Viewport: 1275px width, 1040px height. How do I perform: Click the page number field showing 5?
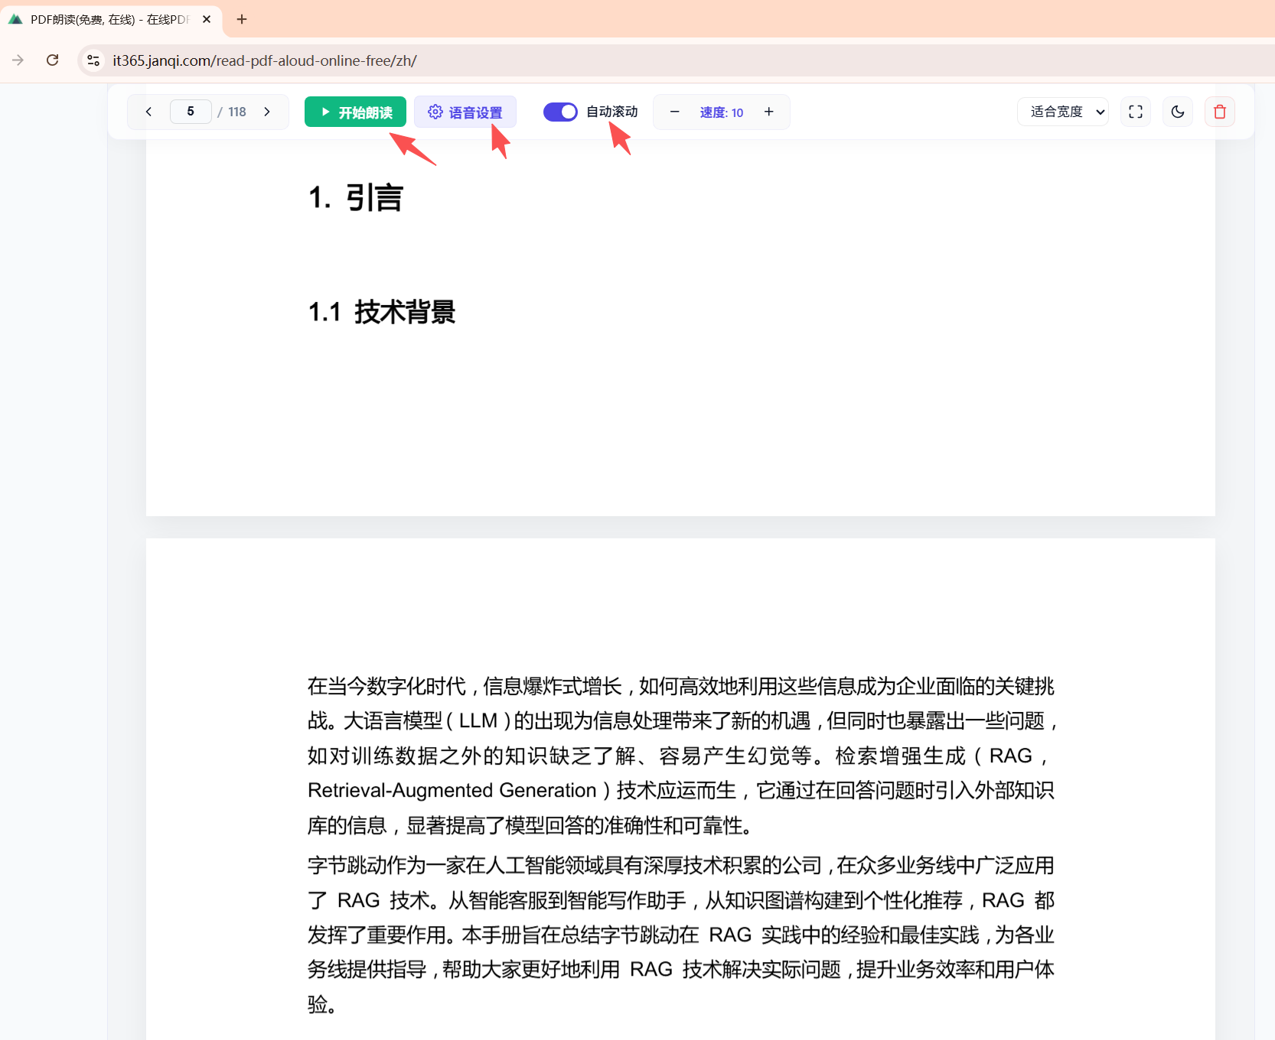click(x=191, y=112)
